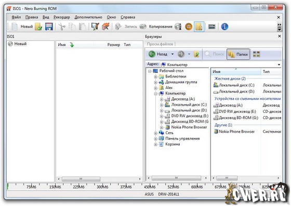Click the Open compilation folder icon

(38, 27)
